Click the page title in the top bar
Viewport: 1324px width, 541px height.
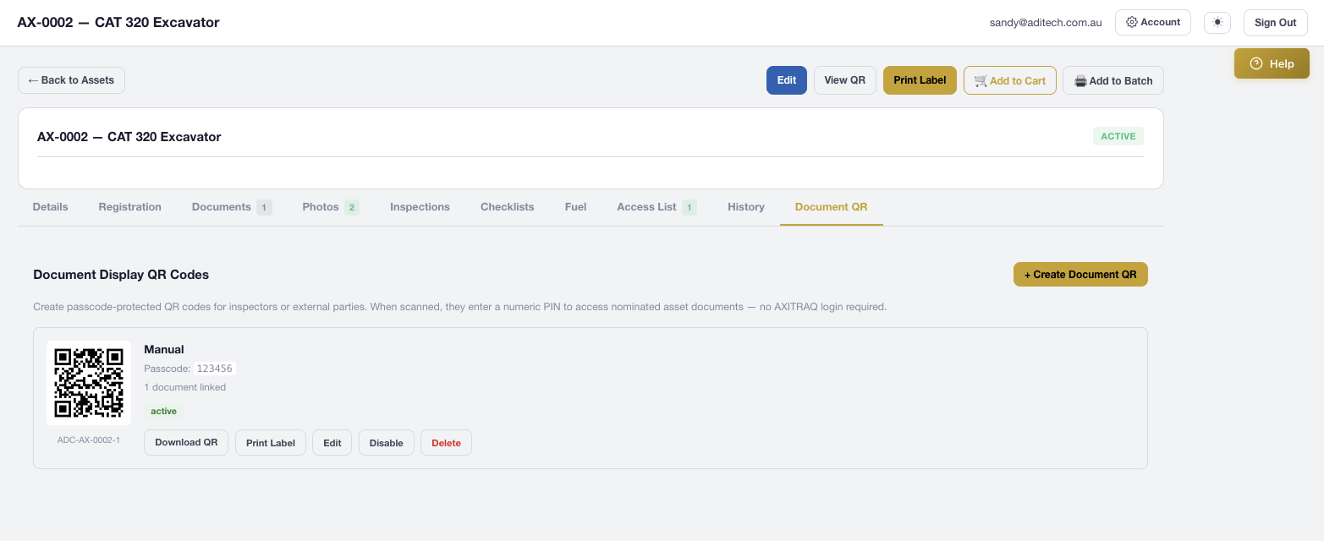[118, 23]
